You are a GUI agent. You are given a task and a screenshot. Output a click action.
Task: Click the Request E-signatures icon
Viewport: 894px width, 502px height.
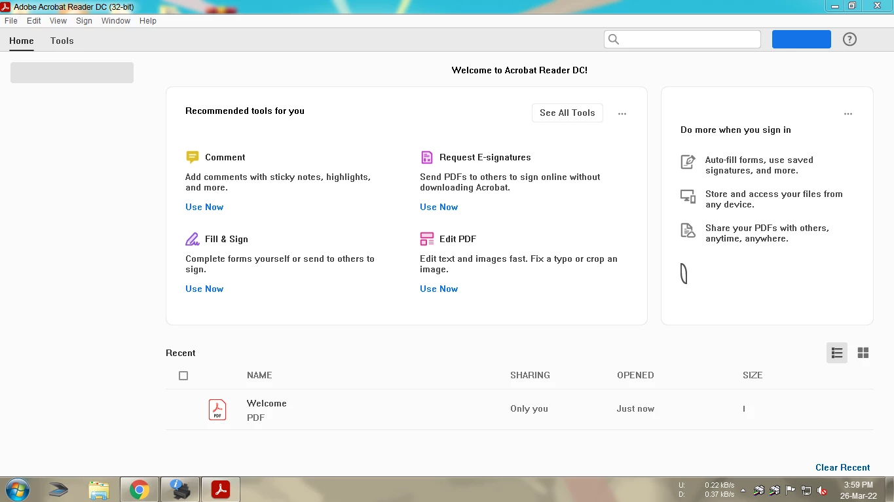[x=427, y=157]
